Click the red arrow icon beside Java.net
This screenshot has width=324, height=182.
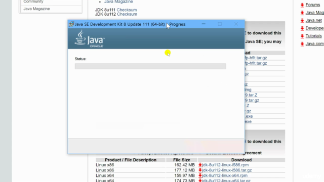(x=302, y=20)
